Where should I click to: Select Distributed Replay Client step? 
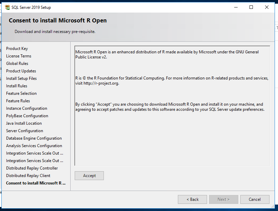click(28, 175)
